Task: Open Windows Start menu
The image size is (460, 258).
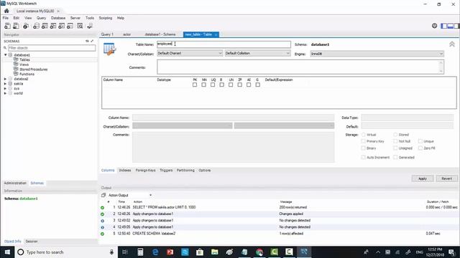Action: coord(7,252)
